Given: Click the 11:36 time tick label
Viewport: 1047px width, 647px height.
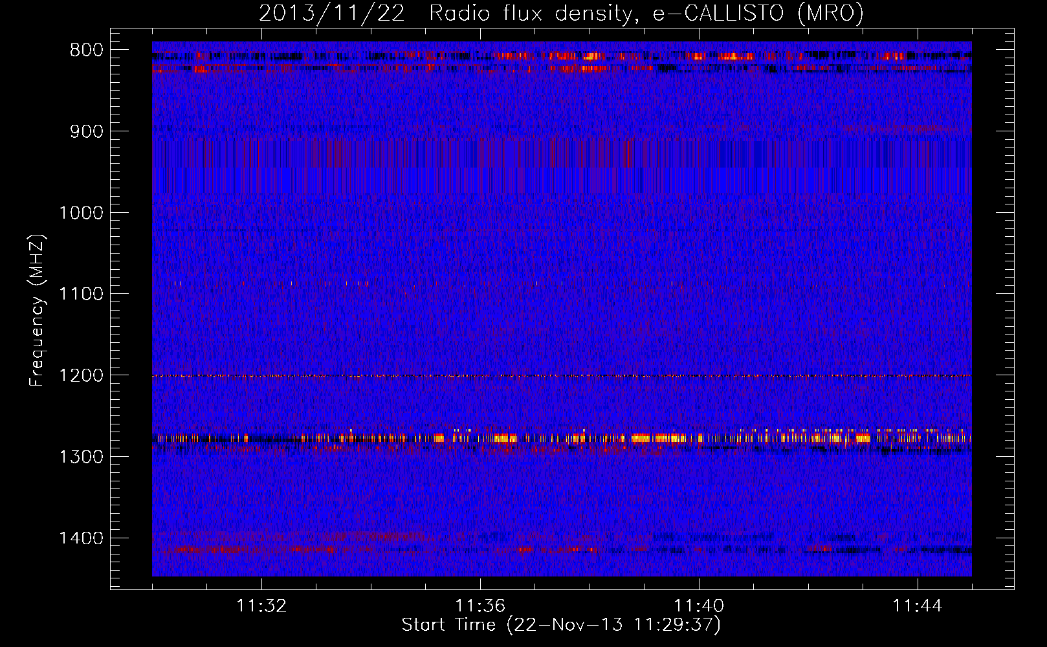Looking at the screenshot, I should click(480, 606).
